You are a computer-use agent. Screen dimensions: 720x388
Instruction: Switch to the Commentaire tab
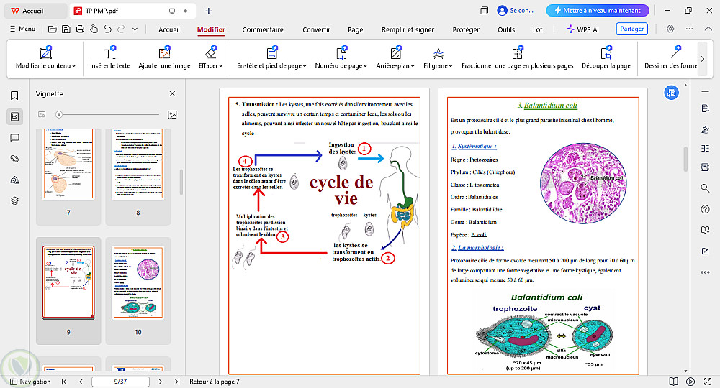(263, 29)
